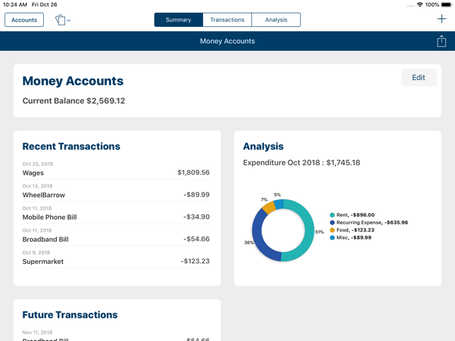Image resolution: width=455 pixels, height=341 pixels.
Task: Click the Misc, -$89.99 legend label
Action: (x=354, y=238)
